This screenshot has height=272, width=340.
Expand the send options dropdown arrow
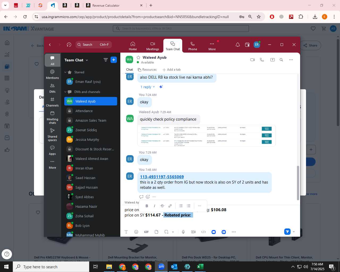[294, 232]
